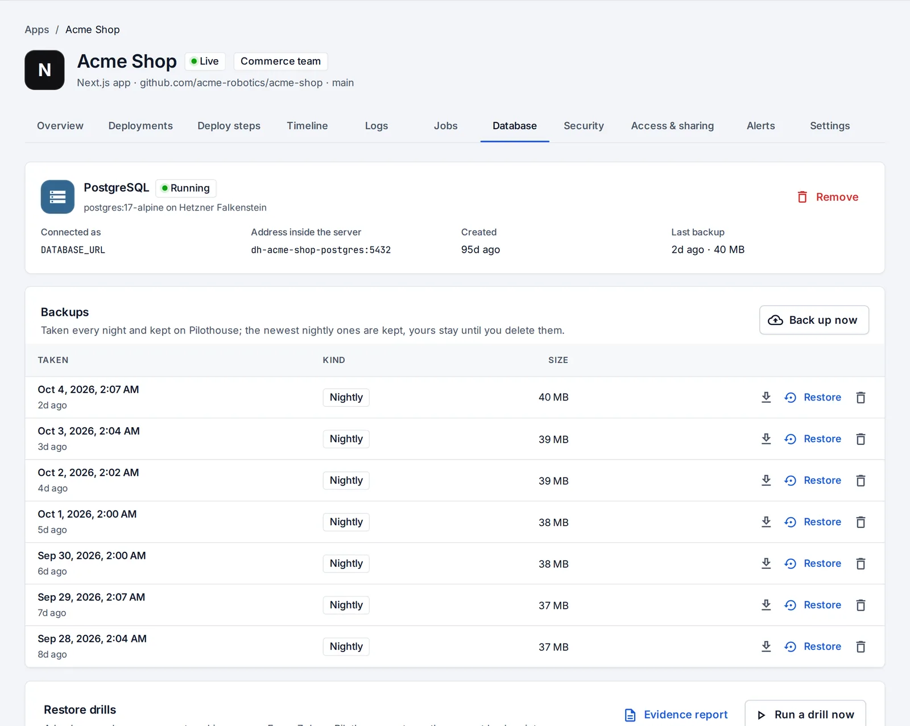This screenshot has height=726, width=910.
Task: Delete the Sep 30, 2026 backup
Action: (x=861, y=563)
